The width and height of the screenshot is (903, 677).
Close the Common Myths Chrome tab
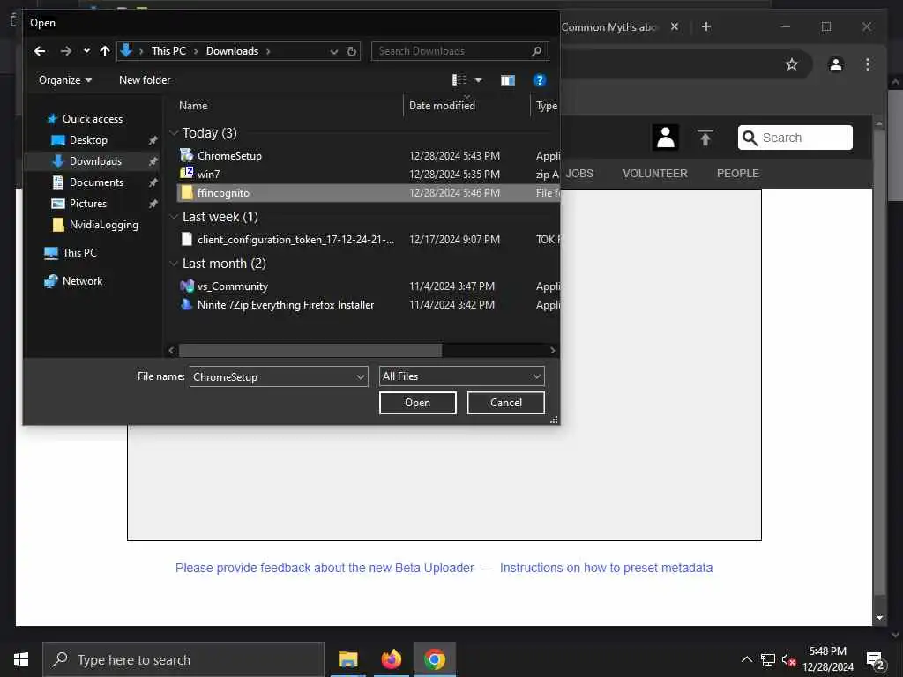click(675, 26)
